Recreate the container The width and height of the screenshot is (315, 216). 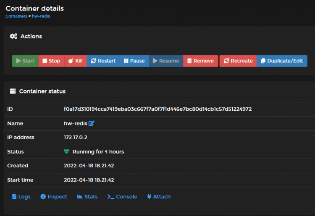click(238, 61)
